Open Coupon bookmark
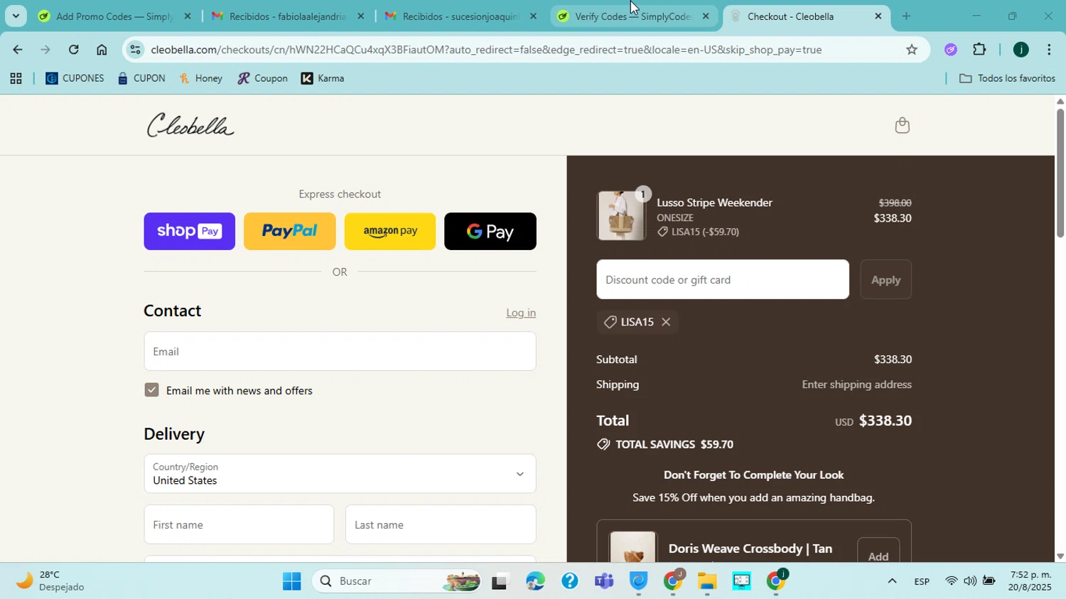The image size is (1066, 599). 262,78
